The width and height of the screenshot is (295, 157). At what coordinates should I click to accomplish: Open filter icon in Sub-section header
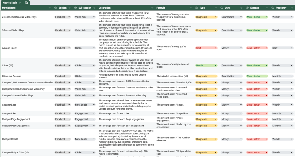(x=94, y=8)
